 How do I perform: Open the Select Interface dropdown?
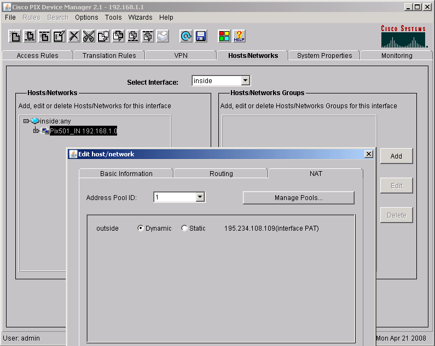tap(245, 81)
